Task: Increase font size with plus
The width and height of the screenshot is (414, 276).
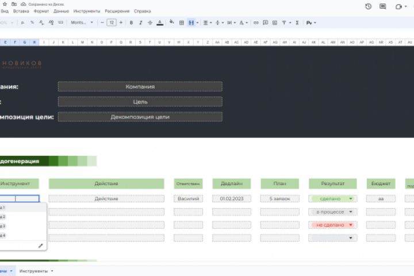Action: 121,23
